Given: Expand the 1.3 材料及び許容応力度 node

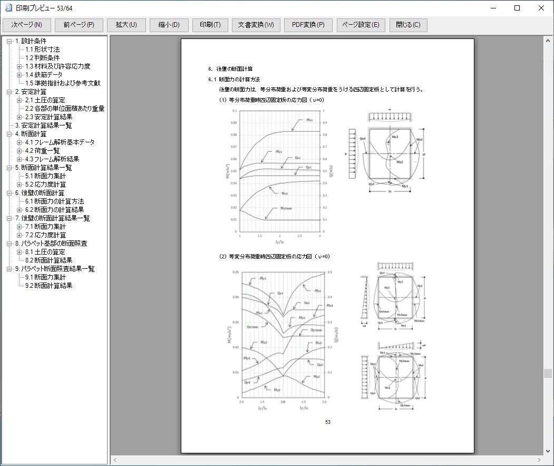Looking at the screenshot, I should pyautogui.click(x=20, y=66).
